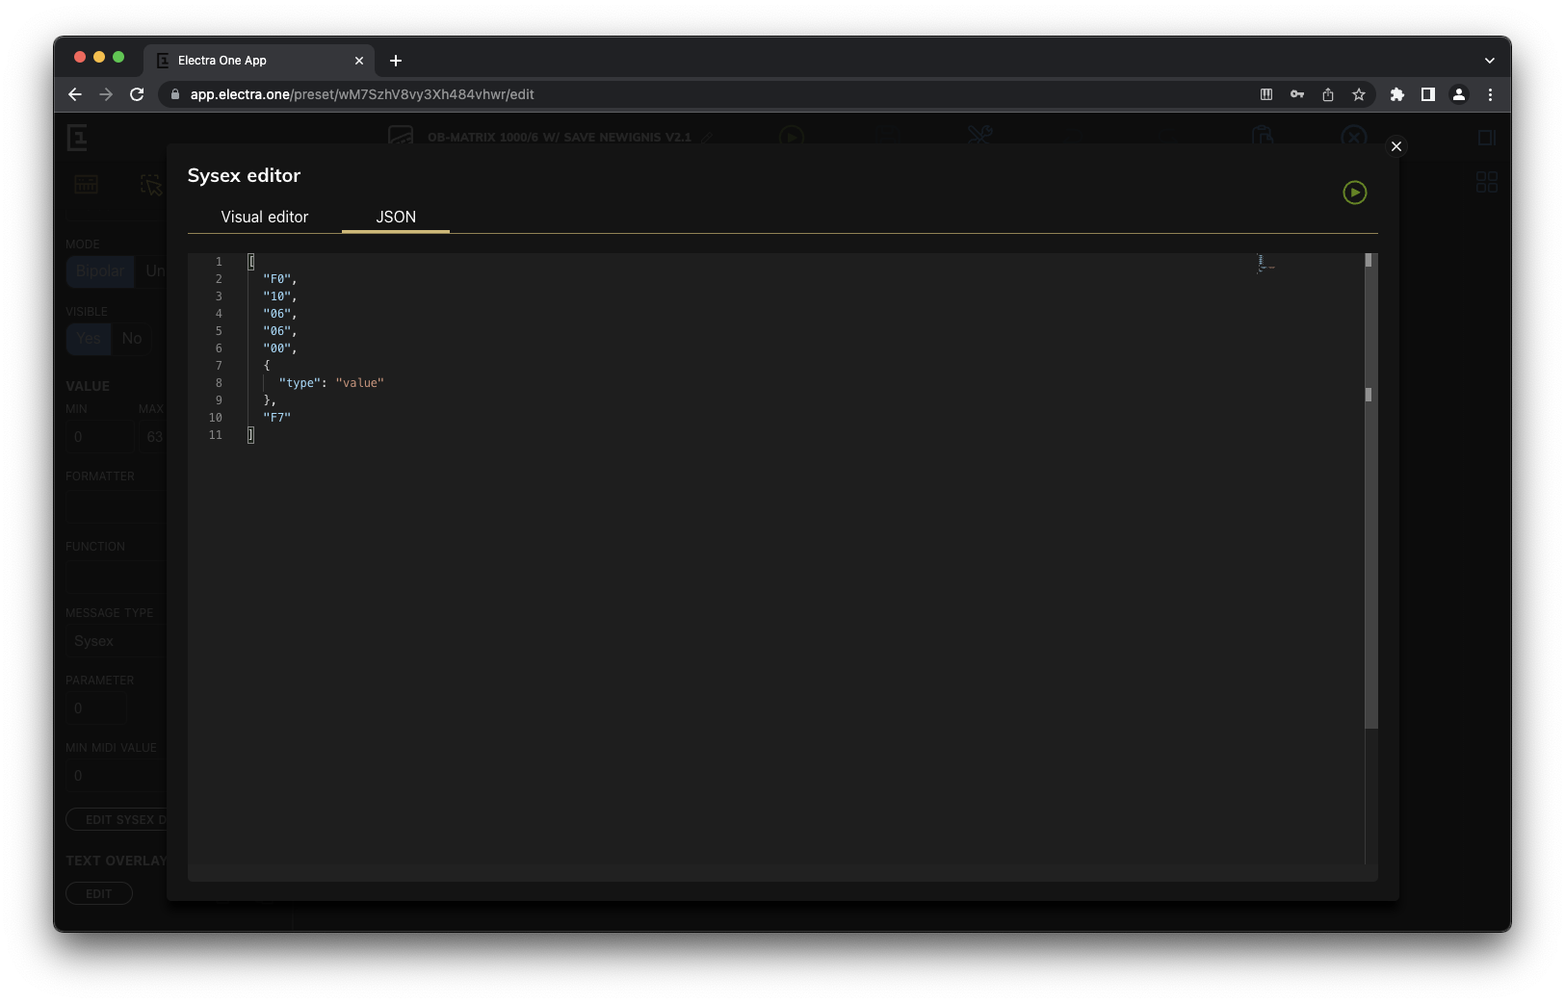
Task: Open Chrome's three-dot menu
Action: [1490, 94]
